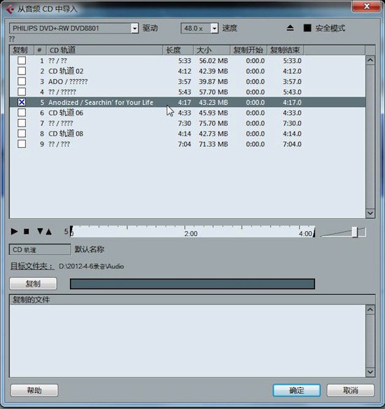Click the 确定 OK button
The height and width of the screenshot is (409, 385).
pyautogui.click(x=297, y=391)
